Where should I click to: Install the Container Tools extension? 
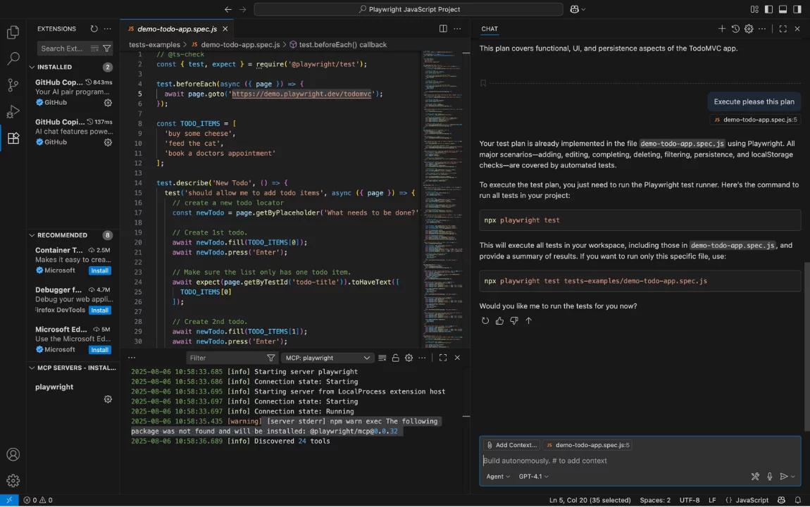pyautogui.click(x=99, y=270)
